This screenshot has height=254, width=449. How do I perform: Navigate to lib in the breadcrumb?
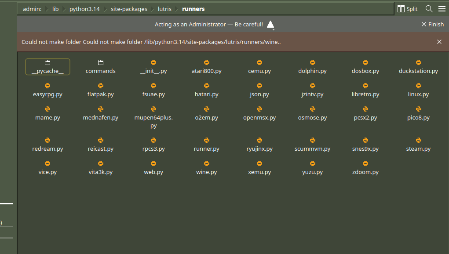click(x=55, y=9)
